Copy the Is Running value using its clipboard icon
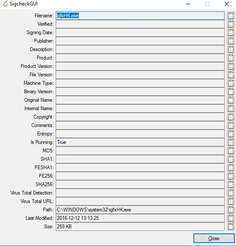 (231, 142)
